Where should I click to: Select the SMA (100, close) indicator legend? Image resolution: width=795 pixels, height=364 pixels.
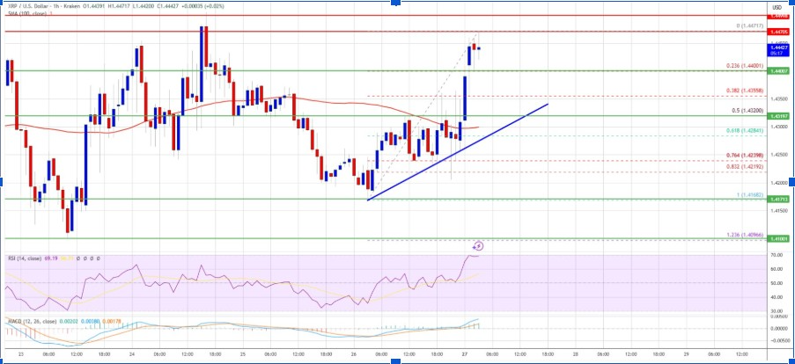26,14
